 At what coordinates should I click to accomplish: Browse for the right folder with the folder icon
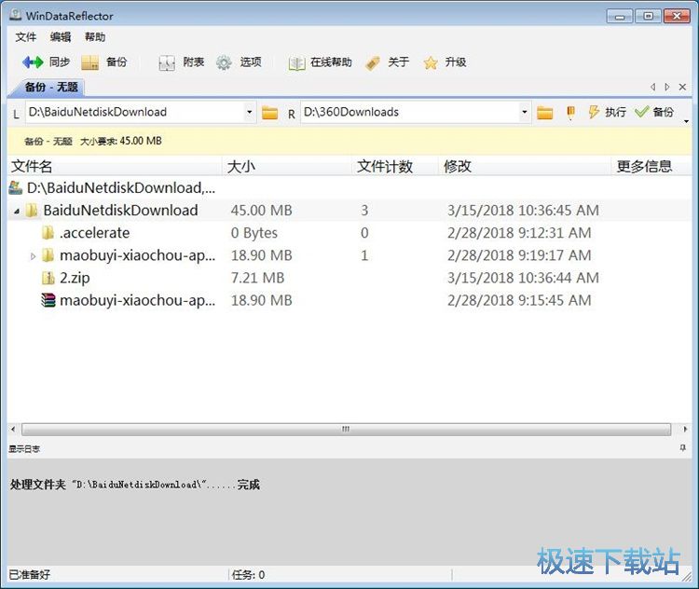point(545,113)
